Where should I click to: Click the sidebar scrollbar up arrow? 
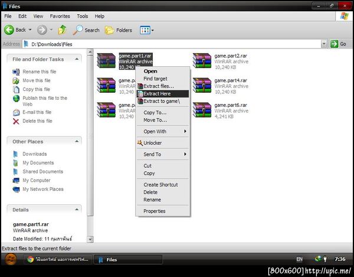90,52
